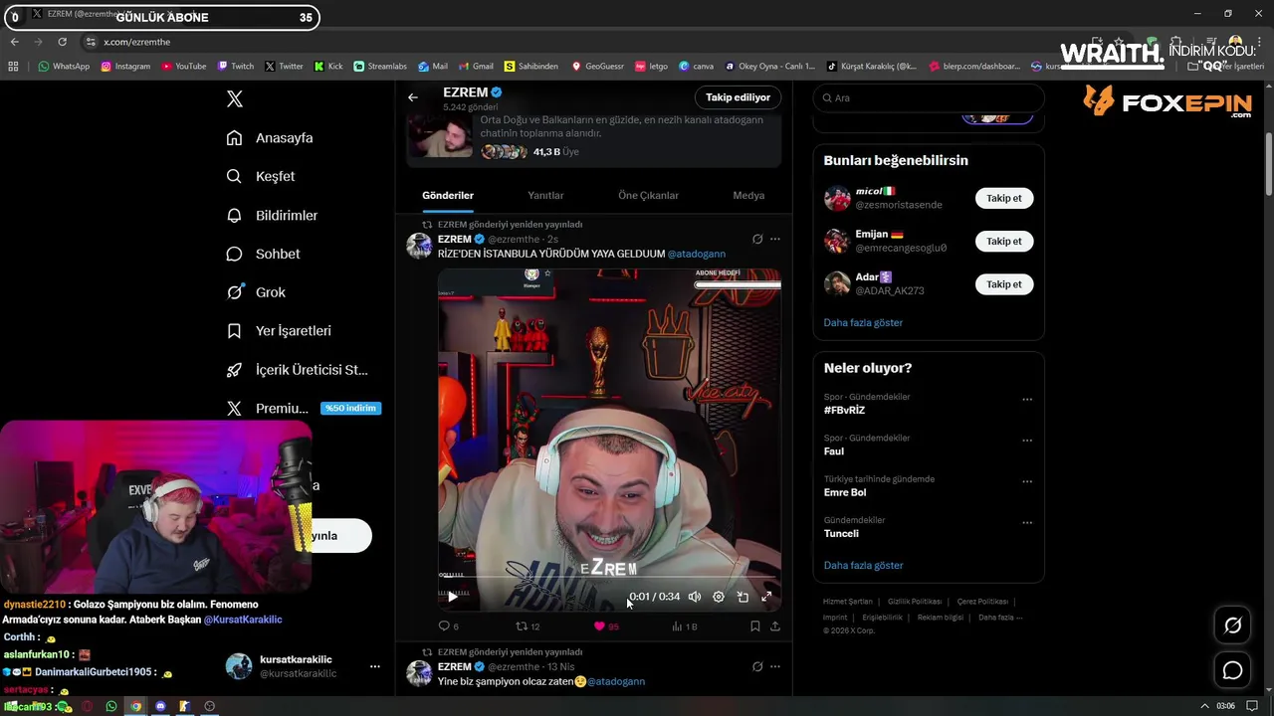This screenshot has height=716, width=1274.
Task: Reply to the post showing 6 replies
Action: (449, 626)
